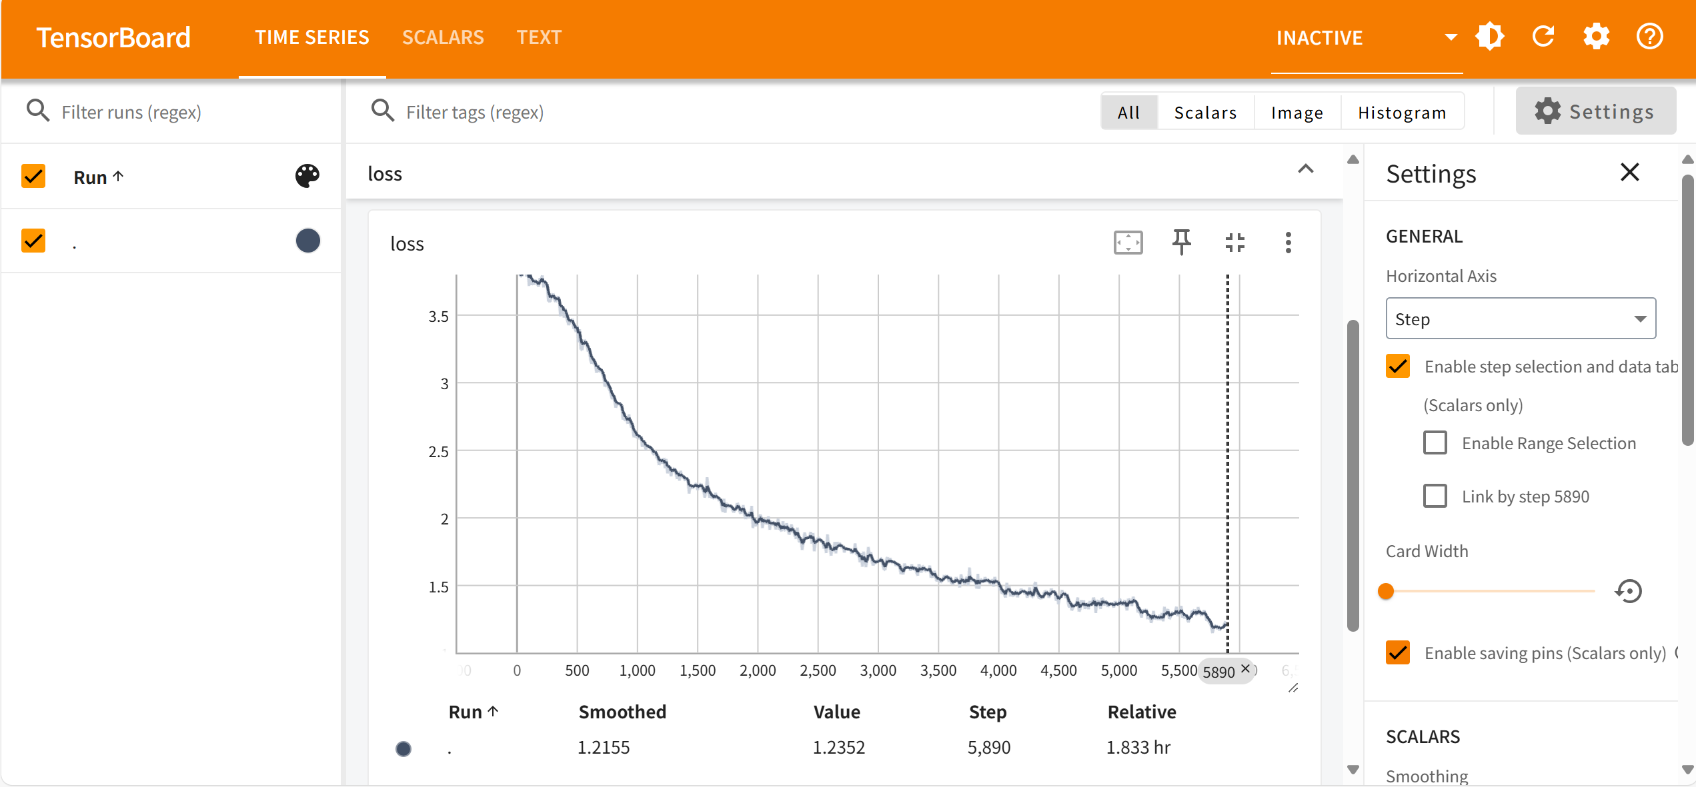
Task: Pin the loss chart card
Action: tap(1181, 243)
